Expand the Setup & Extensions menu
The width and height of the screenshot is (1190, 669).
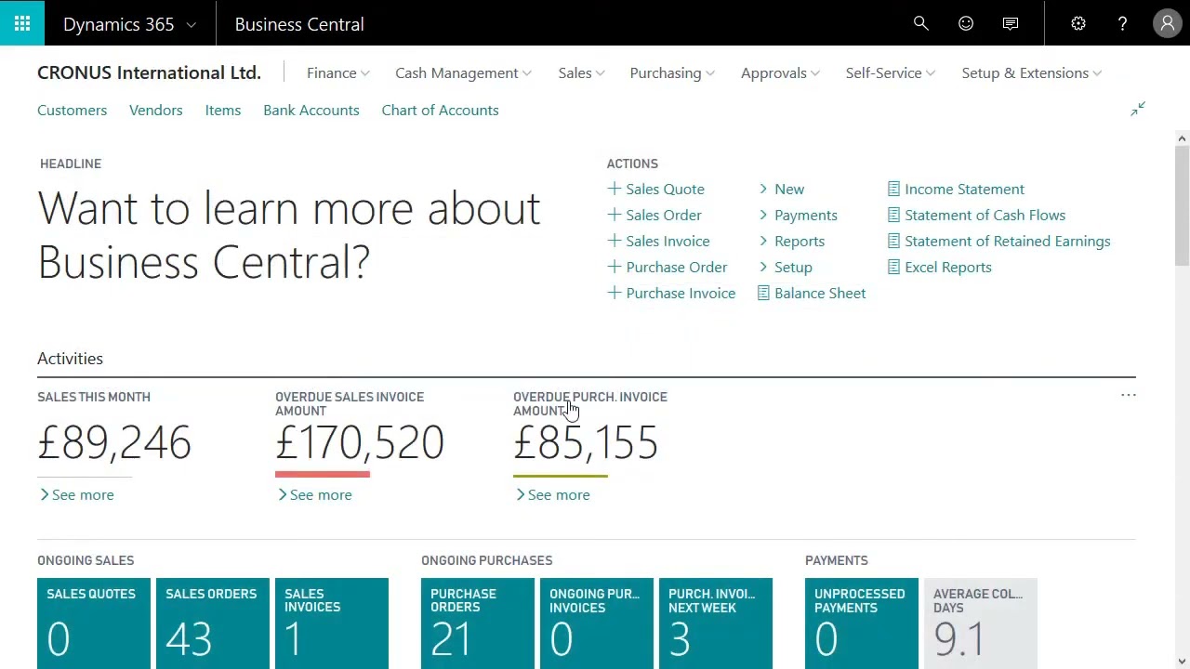click(1031, 72)
